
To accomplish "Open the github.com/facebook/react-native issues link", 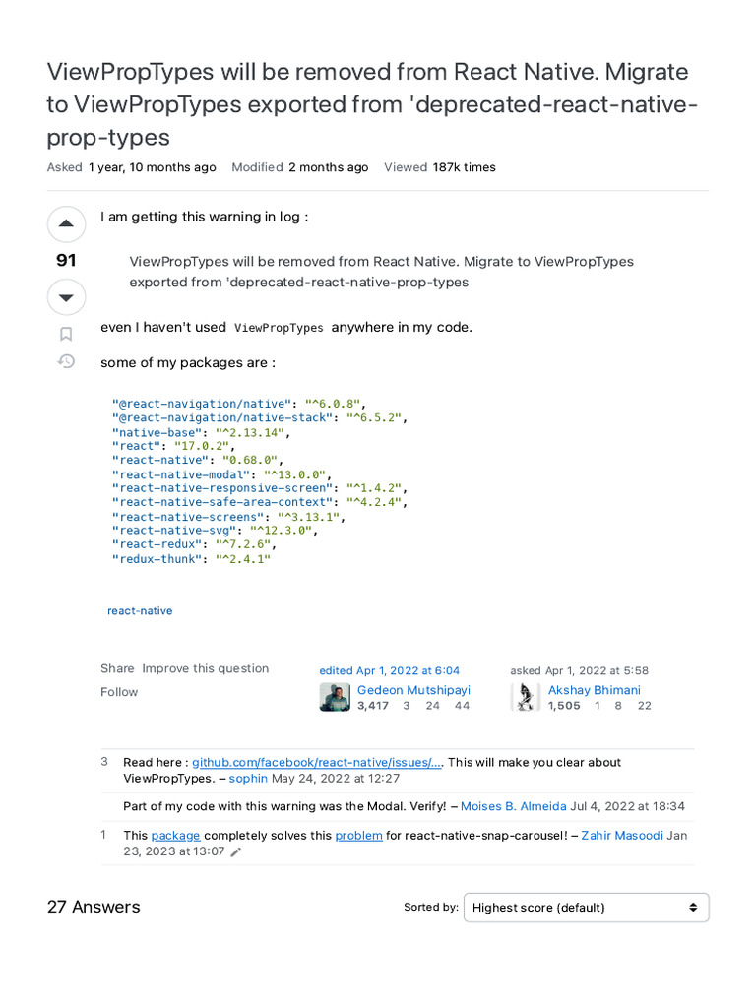I will (x=317, y=763).
